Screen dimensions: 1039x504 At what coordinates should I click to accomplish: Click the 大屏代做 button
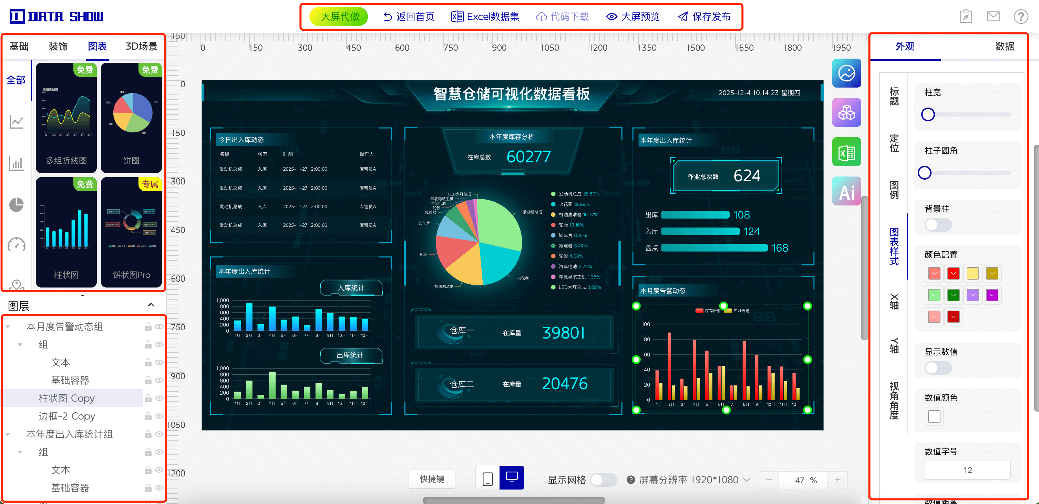339,17
